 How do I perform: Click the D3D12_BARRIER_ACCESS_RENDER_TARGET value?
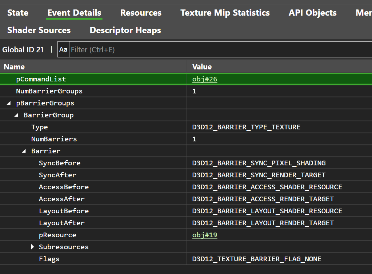coord(263,199)
